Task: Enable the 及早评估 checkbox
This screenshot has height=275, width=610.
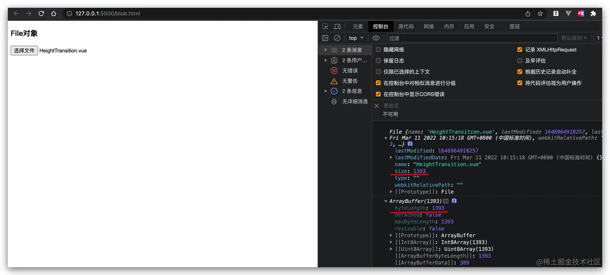Action: tap(520, 60)
